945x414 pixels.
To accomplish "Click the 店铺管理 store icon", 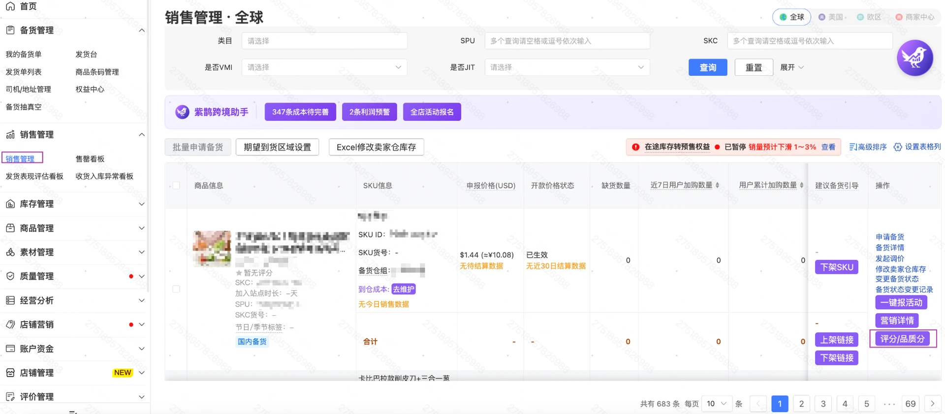I will coord(10,372).
